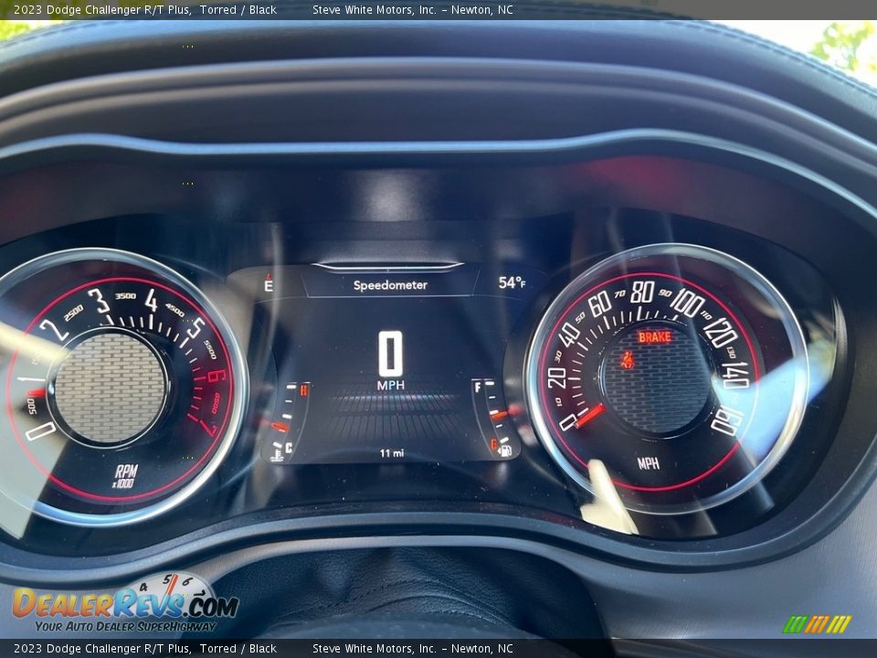
Task: Tap the MPH label on the analog speedometer
Action: tap(649, 463)
